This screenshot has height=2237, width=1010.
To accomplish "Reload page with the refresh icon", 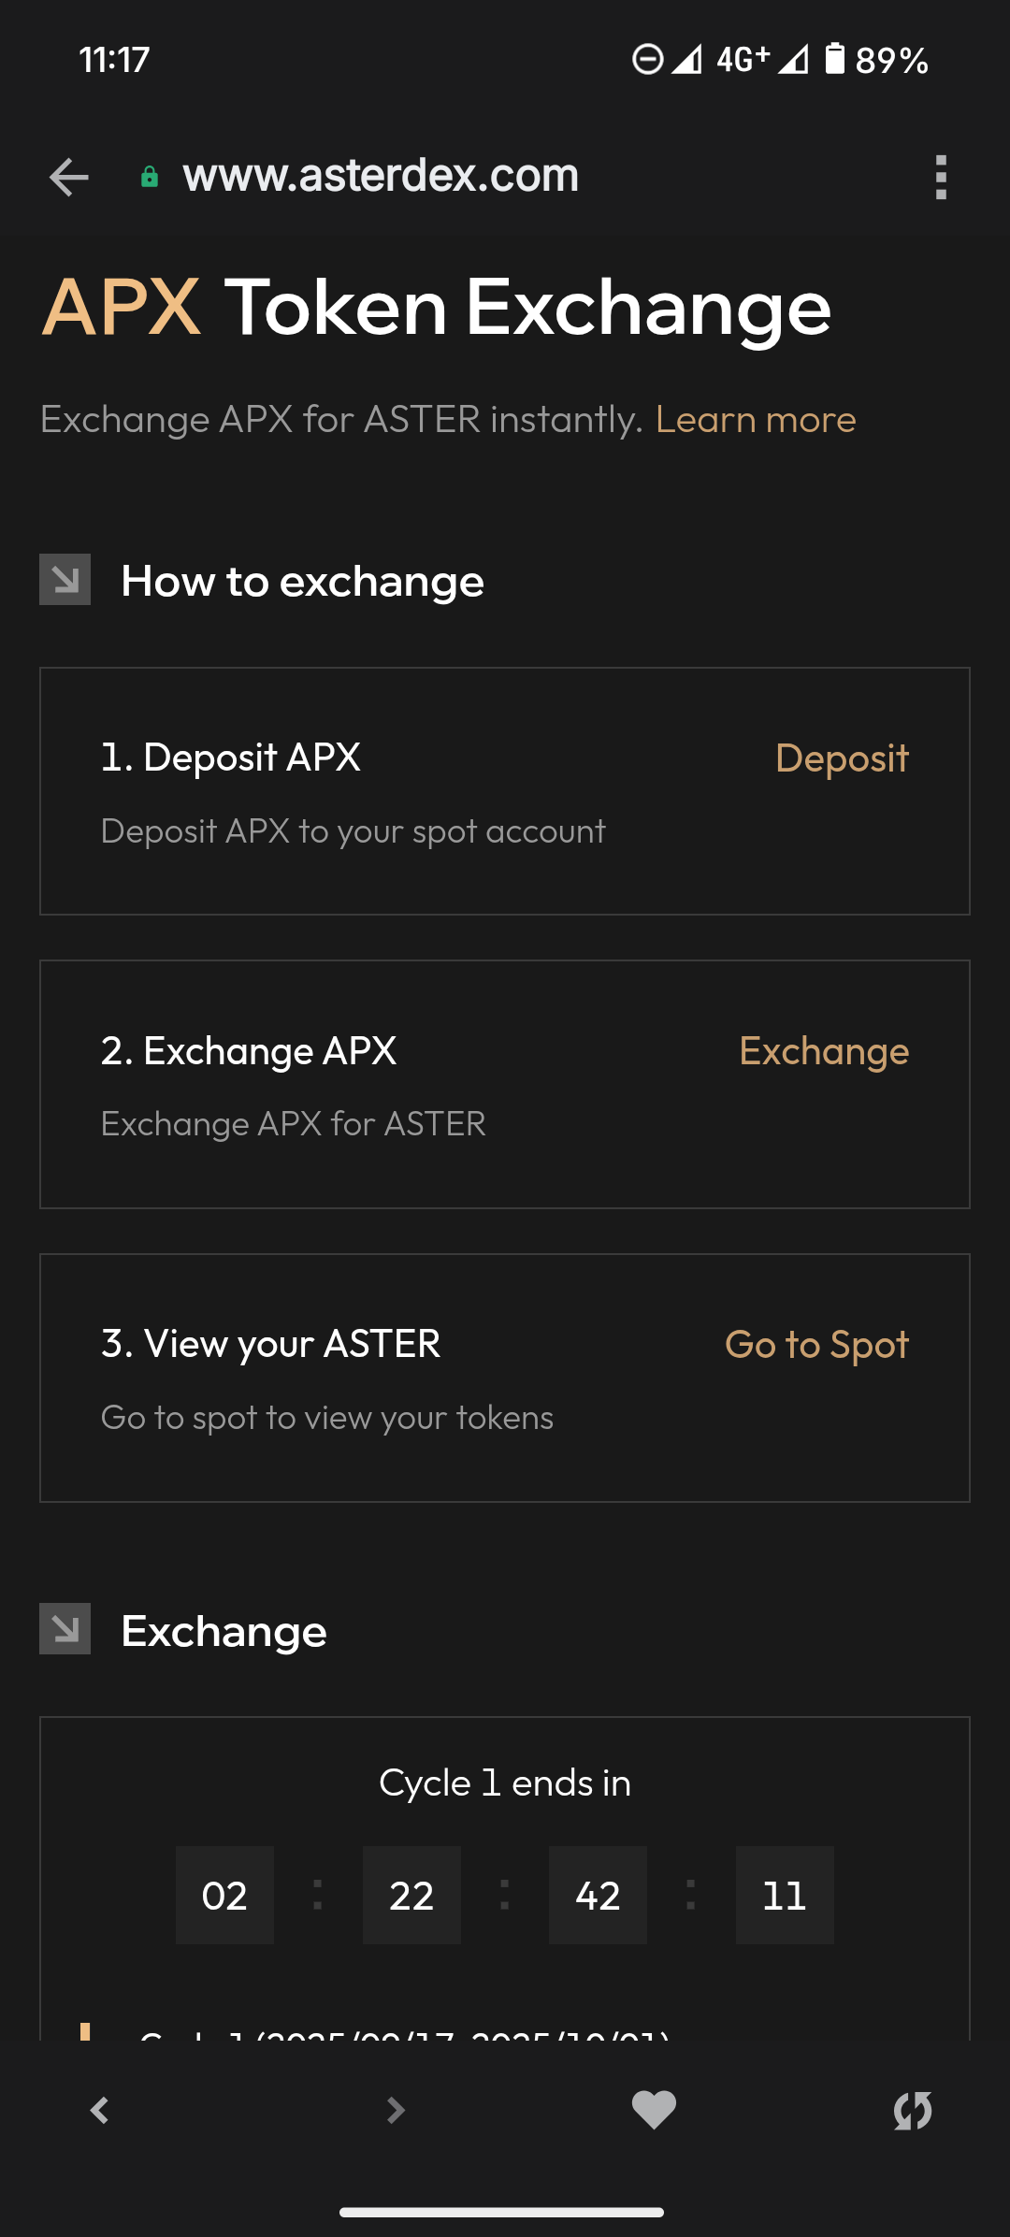I will coord(913,2110).
